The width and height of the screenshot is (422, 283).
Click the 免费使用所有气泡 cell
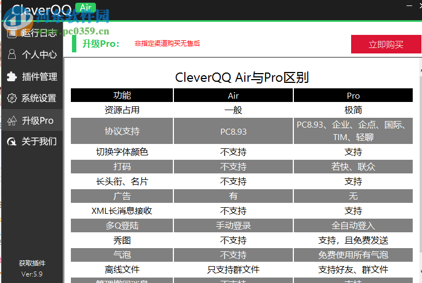pyautogui.click(x=353, y=255)
